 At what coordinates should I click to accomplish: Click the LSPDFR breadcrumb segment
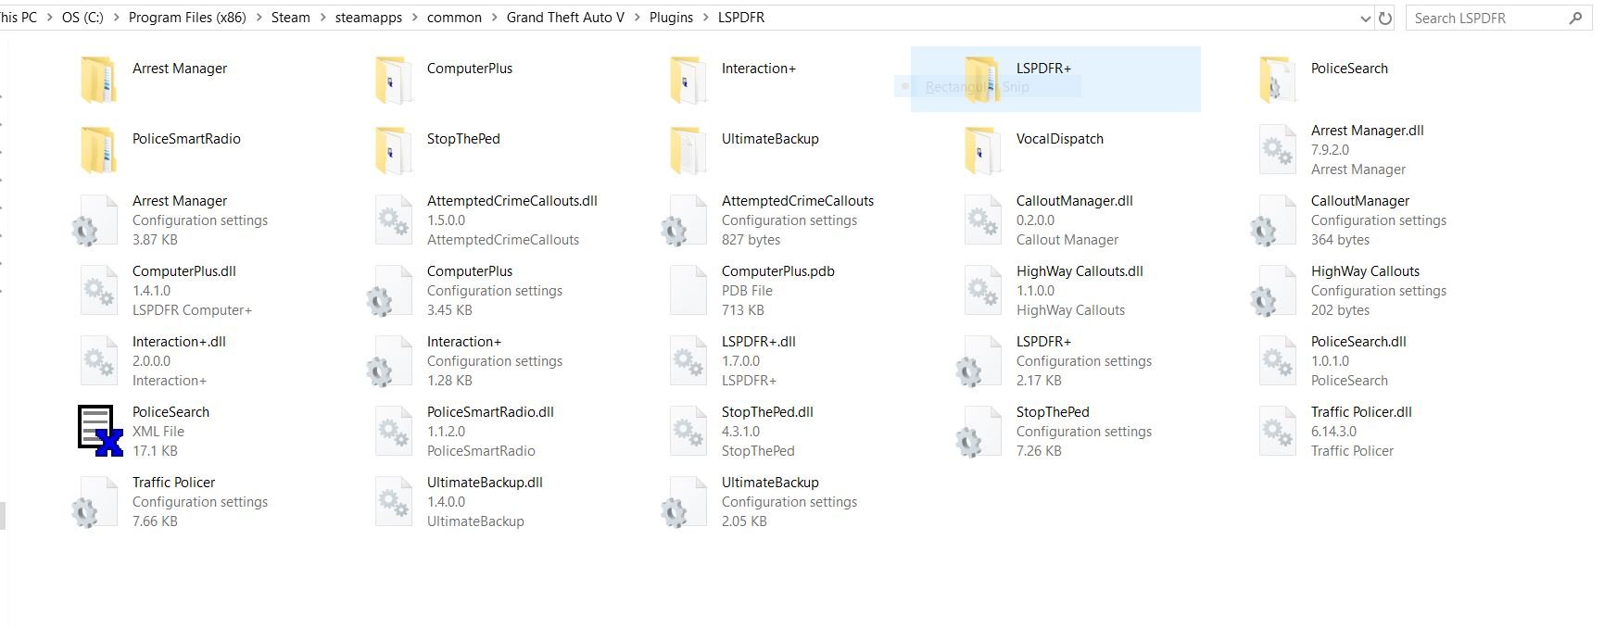pyautogui.click(x=741, y=18)
